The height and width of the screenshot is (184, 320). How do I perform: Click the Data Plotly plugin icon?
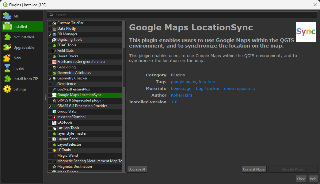(x=54, y=29)
